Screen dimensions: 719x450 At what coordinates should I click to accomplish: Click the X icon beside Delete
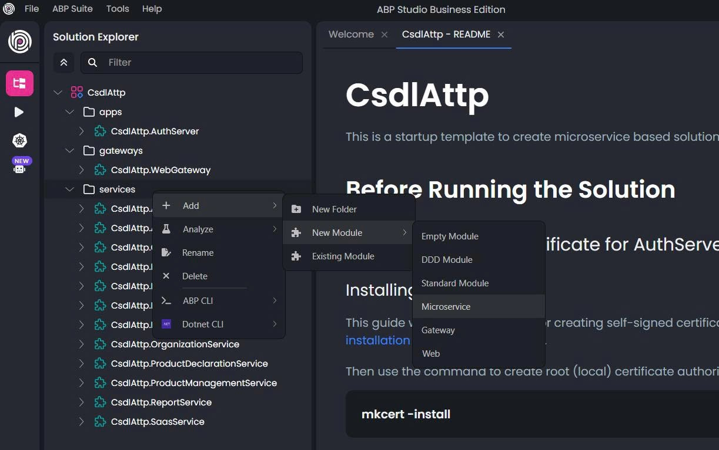[166, 276]
